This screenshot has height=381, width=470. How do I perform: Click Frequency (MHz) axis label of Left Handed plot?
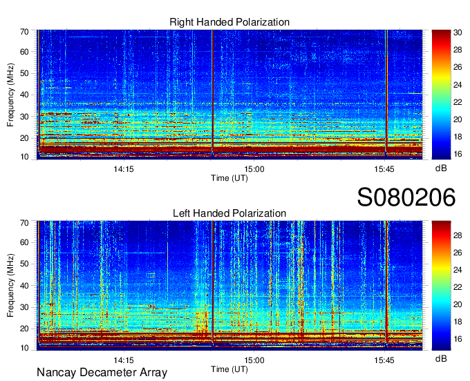tap(10, 286)
